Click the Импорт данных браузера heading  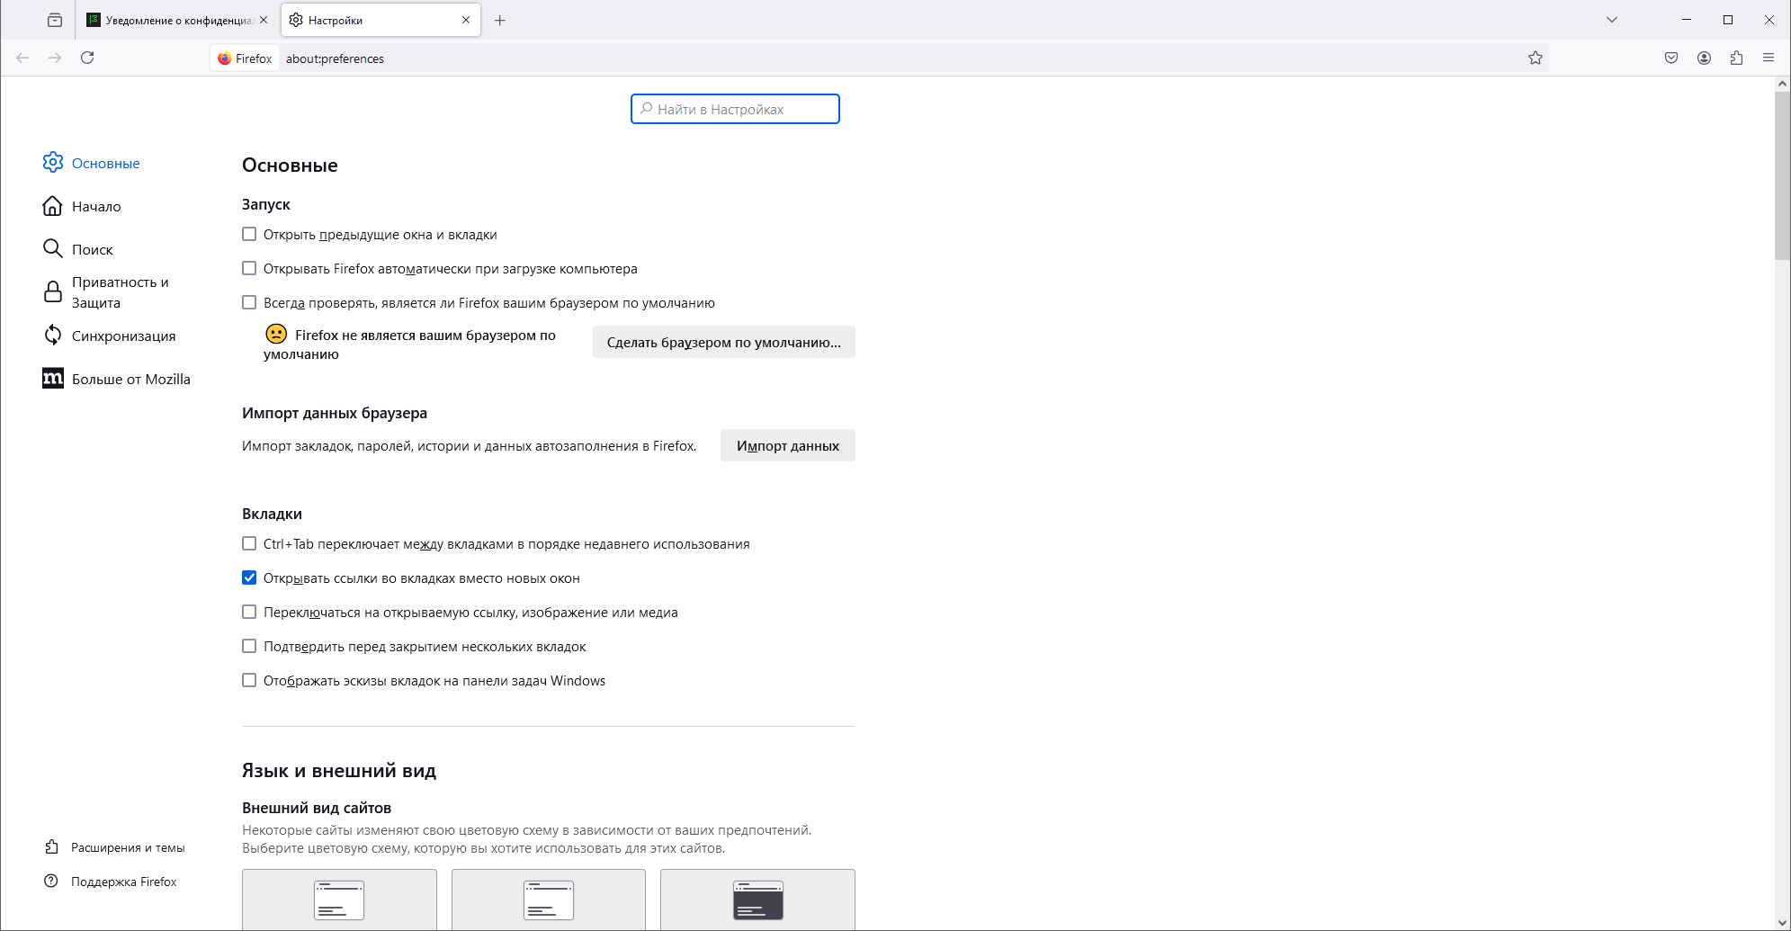335,413
